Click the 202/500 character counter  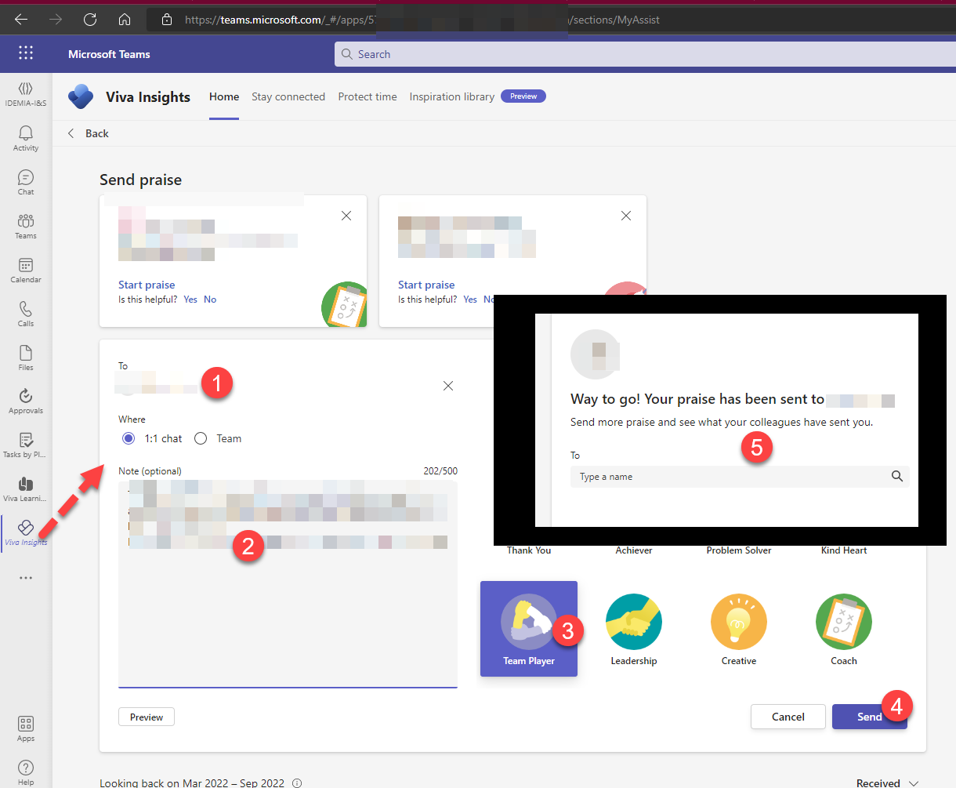[x=440, y=471]
